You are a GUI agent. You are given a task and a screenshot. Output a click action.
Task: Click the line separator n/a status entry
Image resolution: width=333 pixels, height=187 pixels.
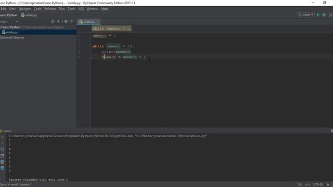(308, 184)
